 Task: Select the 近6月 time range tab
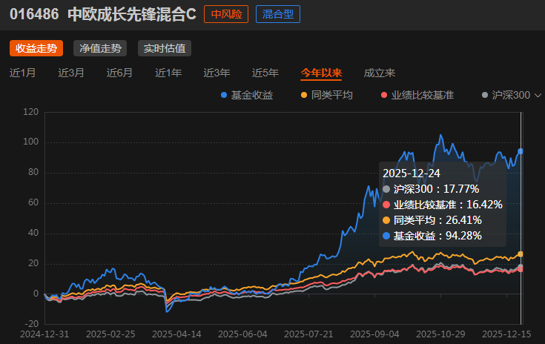click(119, 73)
